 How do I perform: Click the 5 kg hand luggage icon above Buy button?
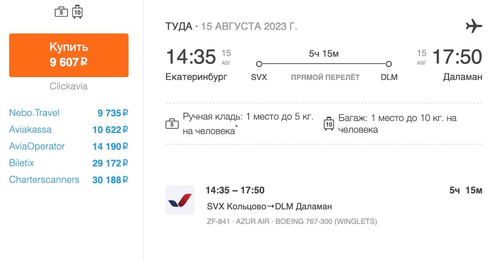[x=61, y=12]
